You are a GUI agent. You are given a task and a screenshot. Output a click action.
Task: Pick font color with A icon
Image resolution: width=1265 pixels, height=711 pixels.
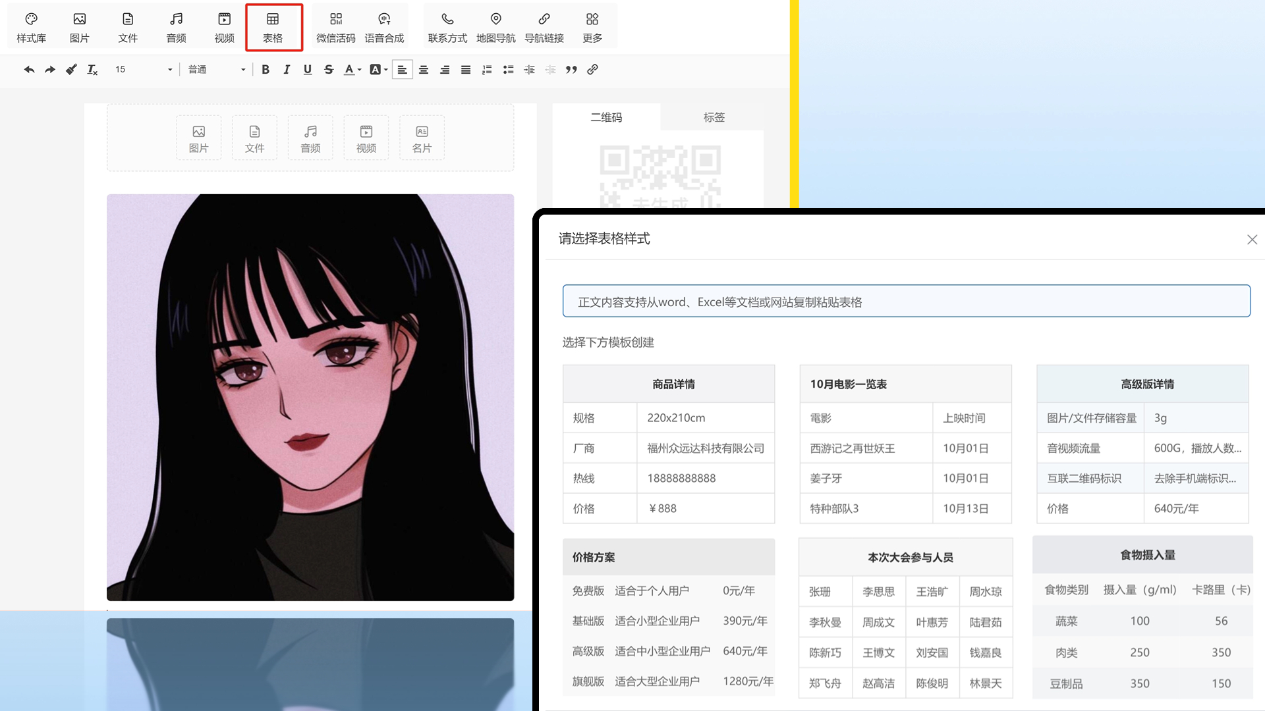click(349, 69)
